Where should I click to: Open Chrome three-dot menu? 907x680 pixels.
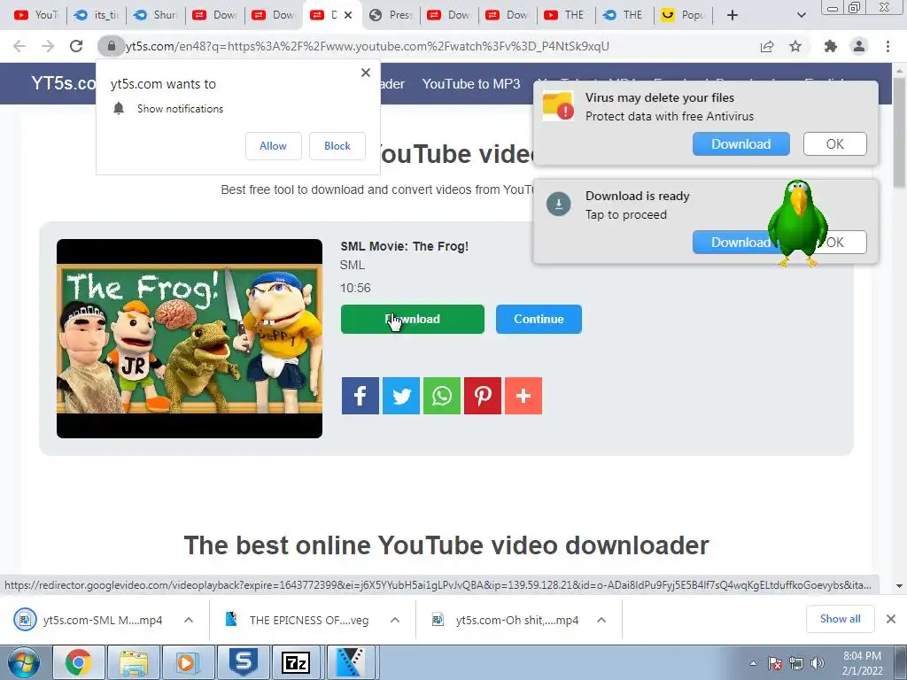coord(888,46)
